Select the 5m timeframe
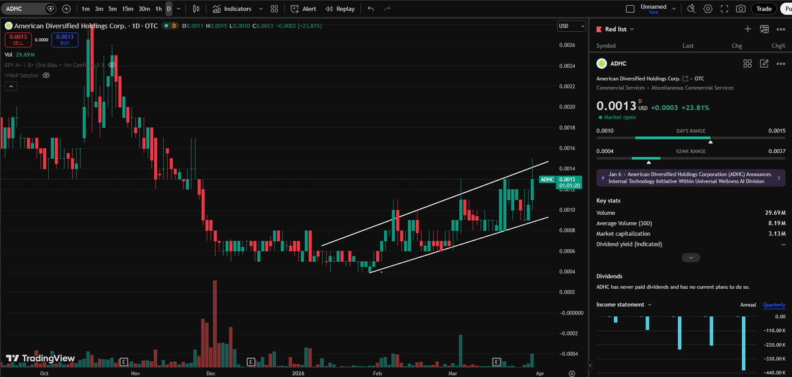The image size is (792, 377). pos(113,9)
